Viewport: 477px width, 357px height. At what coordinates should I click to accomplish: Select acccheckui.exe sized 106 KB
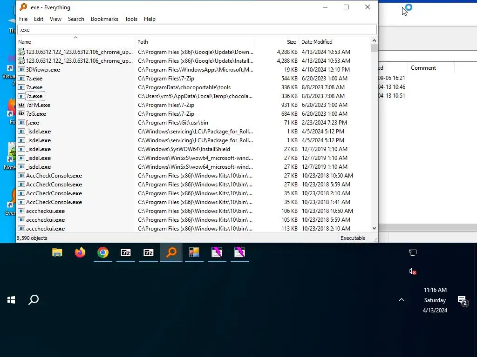coord(45,211)
